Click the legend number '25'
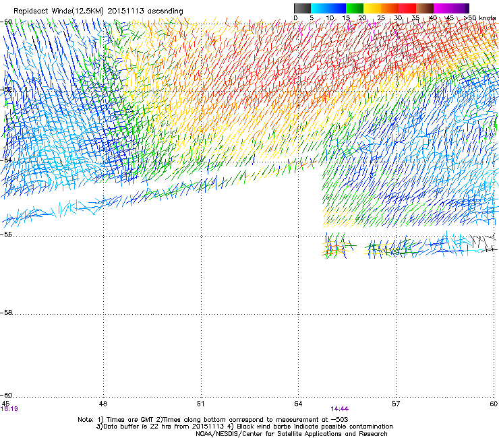 pos(381,18)
